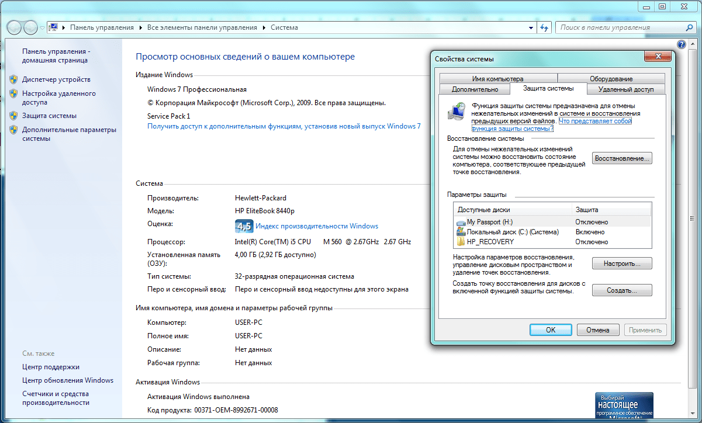This screenshot has width=702, height=423.
Task: Click the address bar refresh button
Action: pyautogui.click(x=545, y=27)
